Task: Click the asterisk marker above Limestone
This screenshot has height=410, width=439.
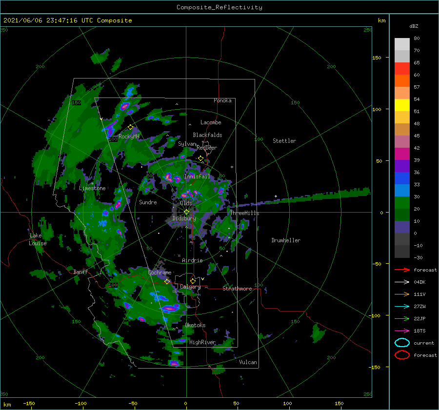Action: [92, 184]
